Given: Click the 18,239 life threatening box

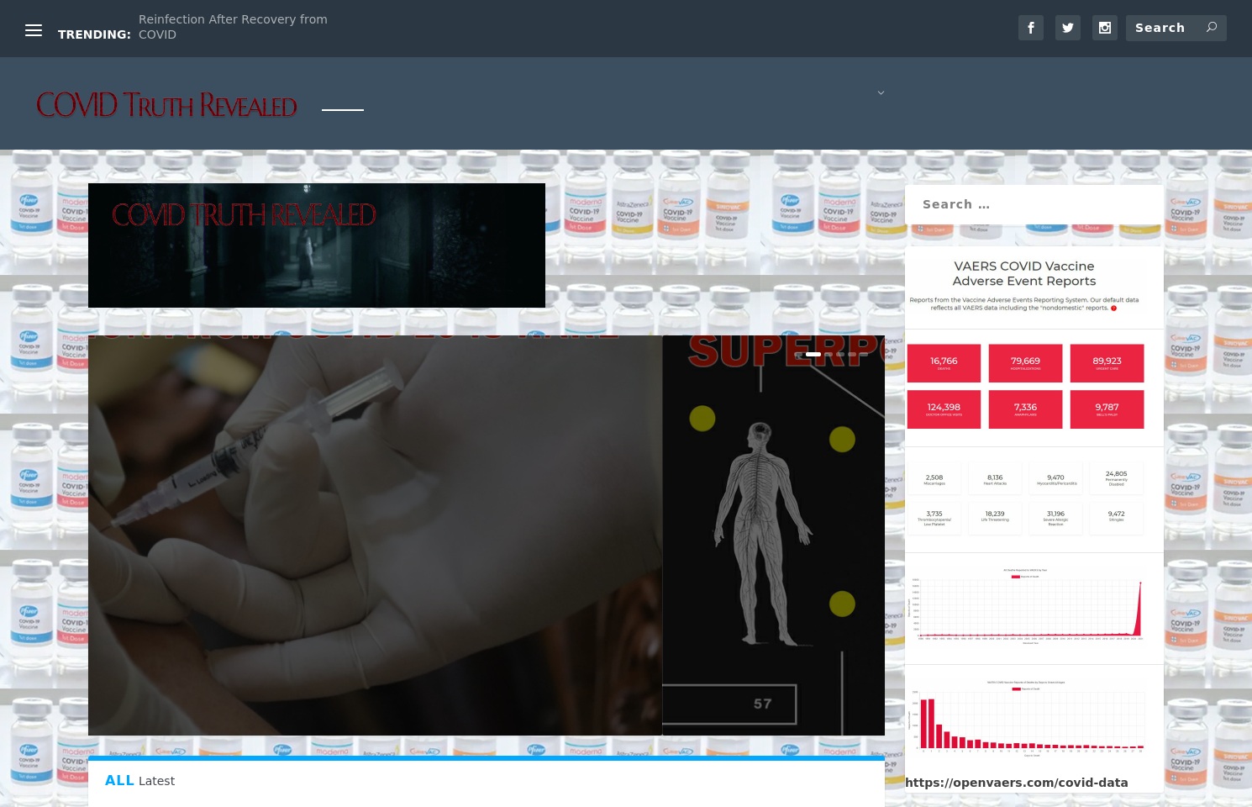Looking at the screenshot, I should (995, 517).
